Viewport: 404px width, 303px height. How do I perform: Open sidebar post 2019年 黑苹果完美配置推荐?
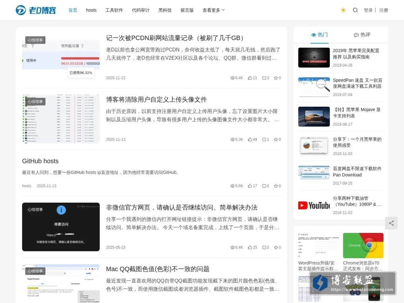356,54
